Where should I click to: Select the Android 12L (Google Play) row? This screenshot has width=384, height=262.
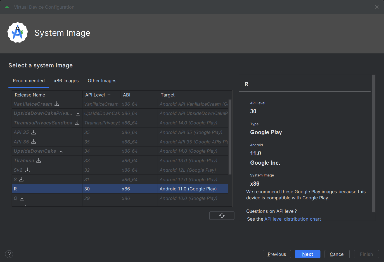pyautogui.click(x=120, y=170)
